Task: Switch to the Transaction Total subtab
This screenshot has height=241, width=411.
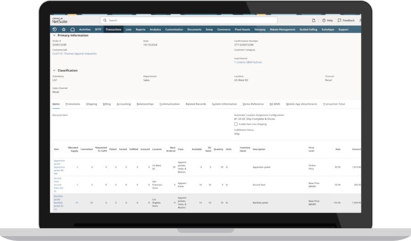Action: (x=334, y=104)
